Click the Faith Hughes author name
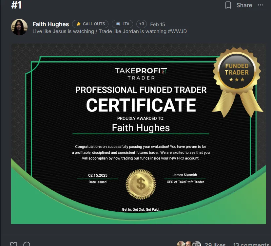 pyautogui.click(x=51, y=24)
